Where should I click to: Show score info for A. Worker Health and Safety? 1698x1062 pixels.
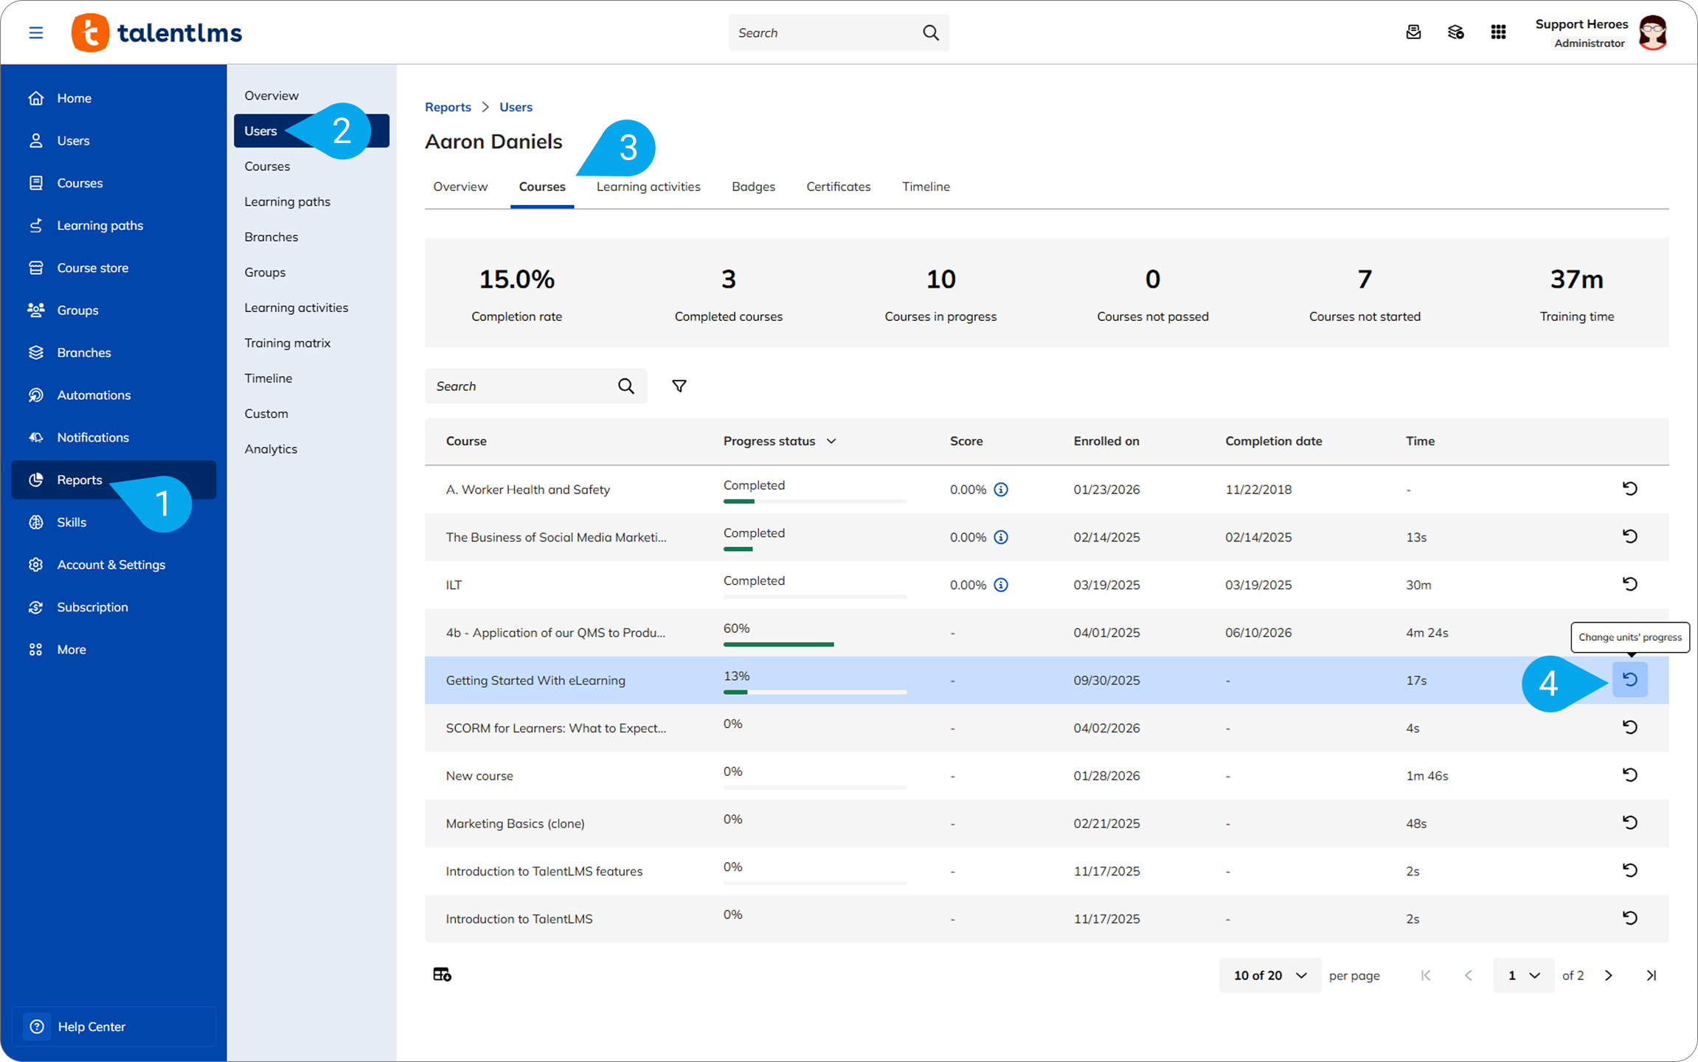tap(1001, 490)
